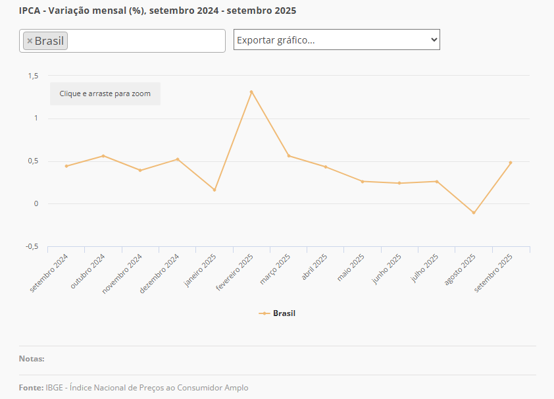Click the fevereiro 2025 peak data point
Image resolution: width=554 pixels, height=399 pixels.
tap(251, 92)
